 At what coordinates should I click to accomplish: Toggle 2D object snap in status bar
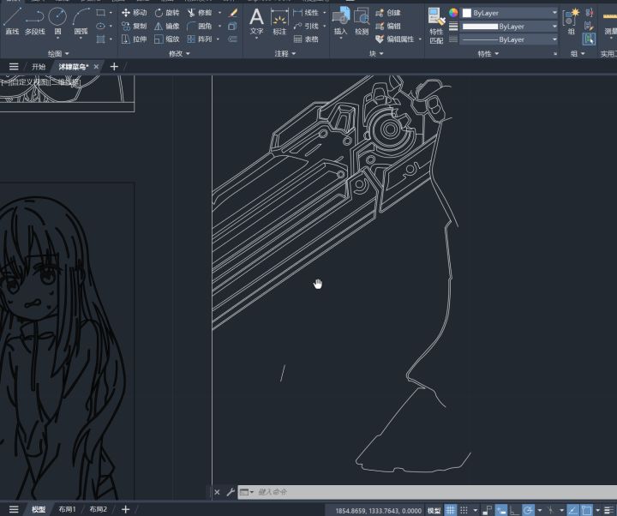click(x=586, y=510)
